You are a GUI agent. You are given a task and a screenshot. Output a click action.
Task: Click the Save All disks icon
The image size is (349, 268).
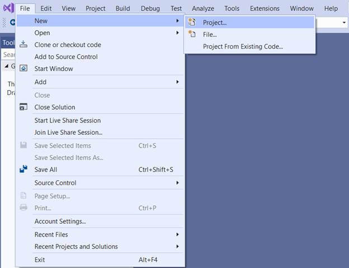(x=23, y=169)
